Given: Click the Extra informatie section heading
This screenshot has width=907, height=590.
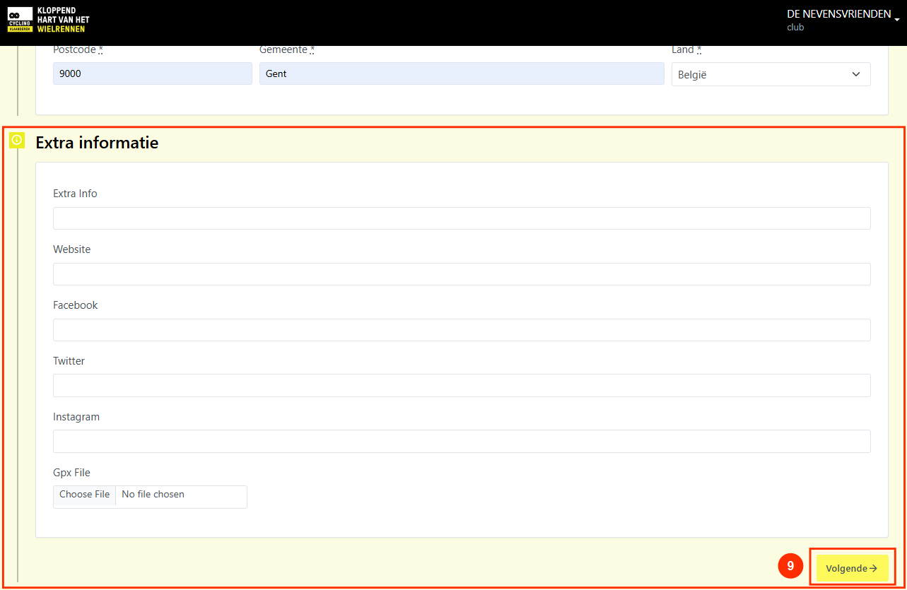Looking at the screenshot, I should coord(97,143).
